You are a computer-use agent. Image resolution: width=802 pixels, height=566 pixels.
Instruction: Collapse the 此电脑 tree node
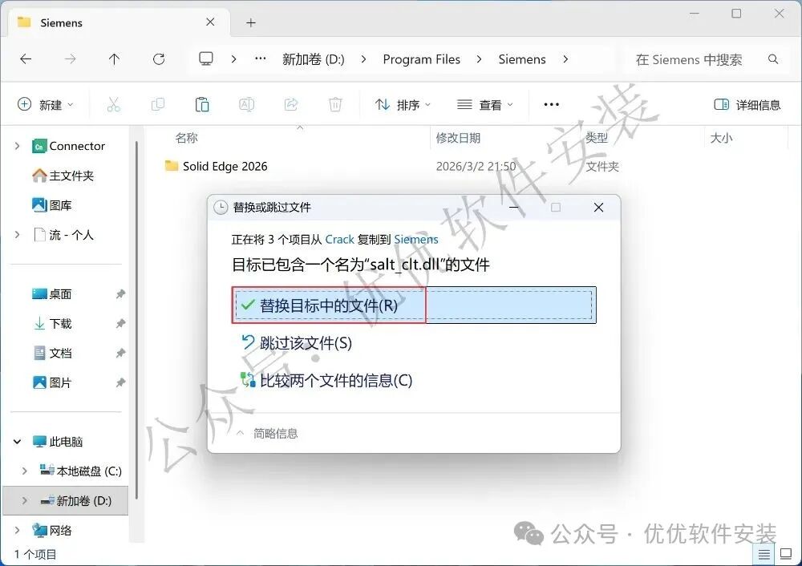coord(18,442)
